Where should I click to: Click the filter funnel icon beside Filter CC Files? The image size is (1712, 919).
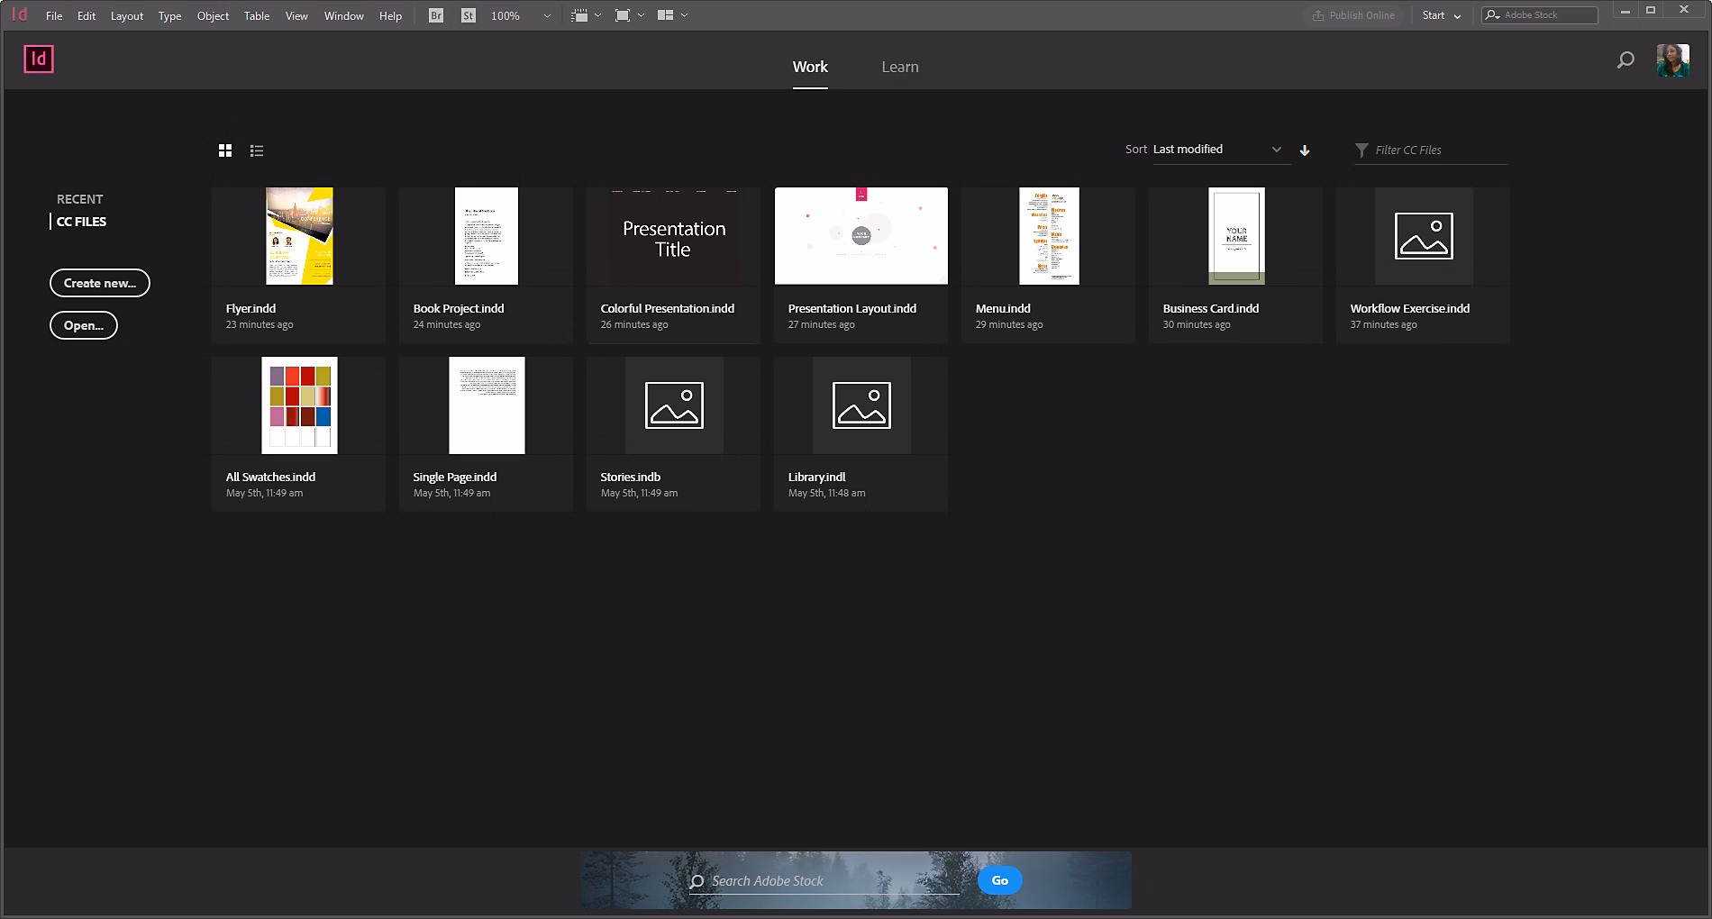click(x=1361, y=150)
